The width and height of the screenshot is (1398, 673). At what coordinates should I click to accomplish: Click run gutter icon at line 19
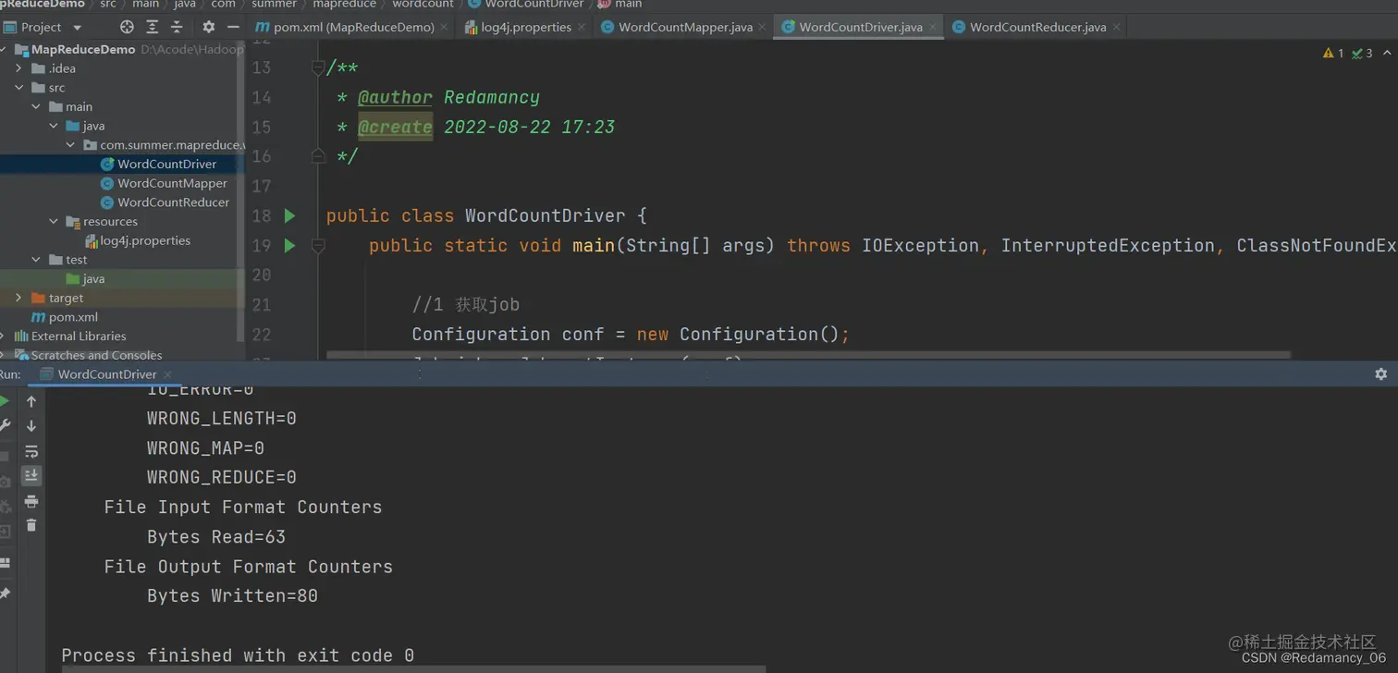(289, 245)
